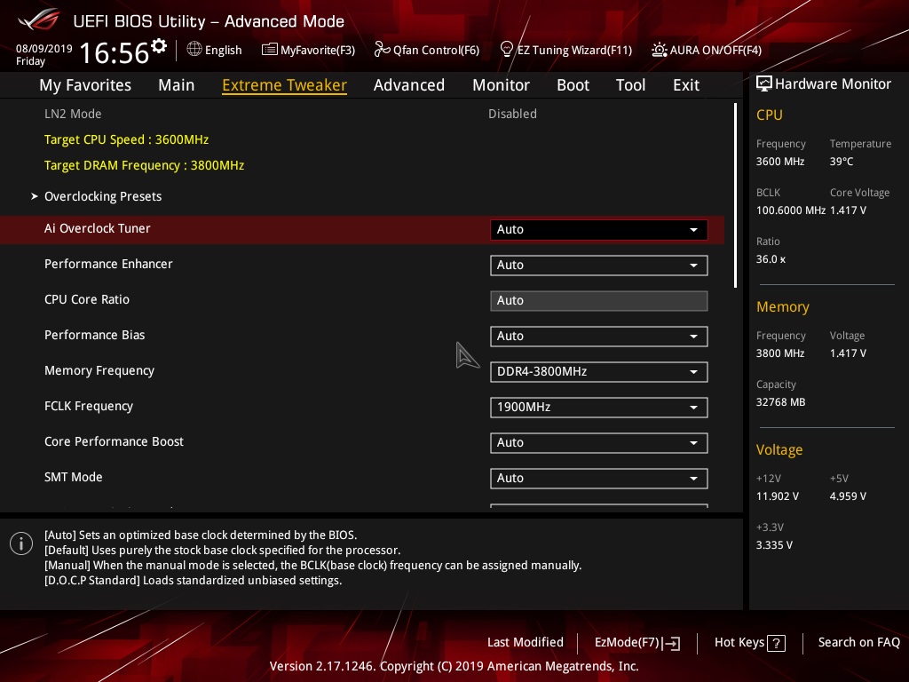Click Target CPU Speed : 3600MHz text
909x682 pixels.
pos(126,139)
